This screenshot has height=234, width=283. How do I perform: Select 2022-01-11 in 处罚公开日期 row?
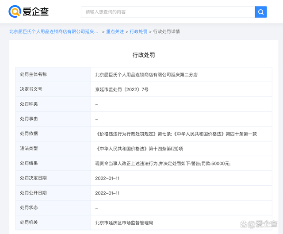[107, 193]
